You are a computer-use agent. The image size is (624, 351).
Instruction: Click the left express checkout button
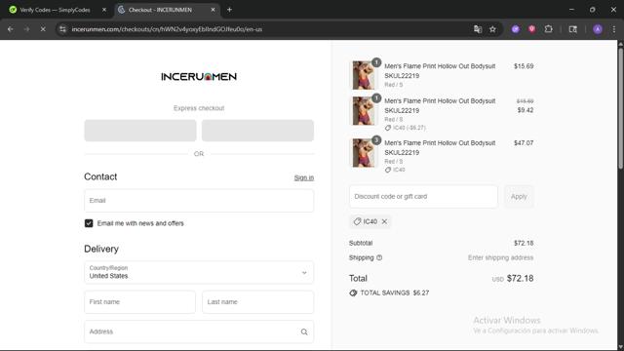(140, 131)
